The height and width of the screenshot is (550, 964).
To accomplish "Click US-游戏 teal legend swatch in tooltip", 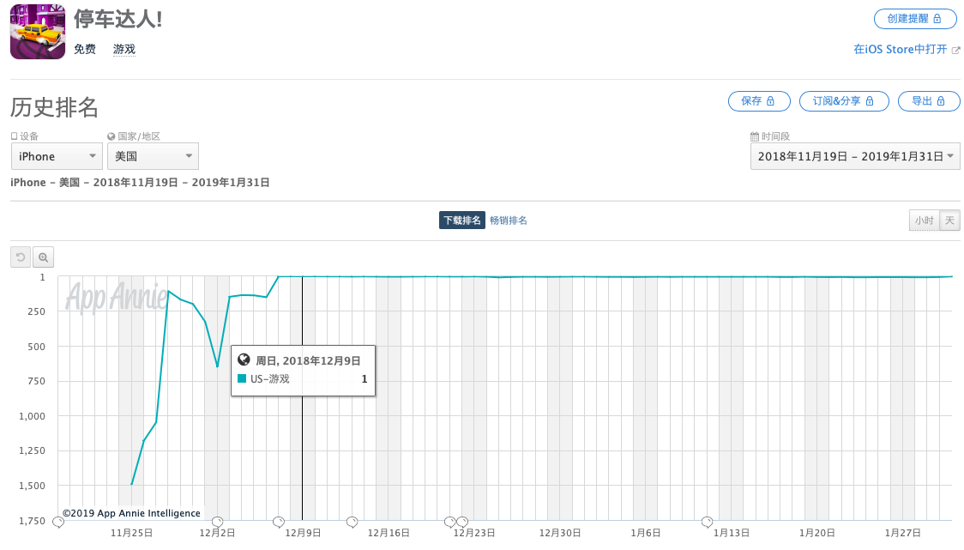I will [242, 378].
